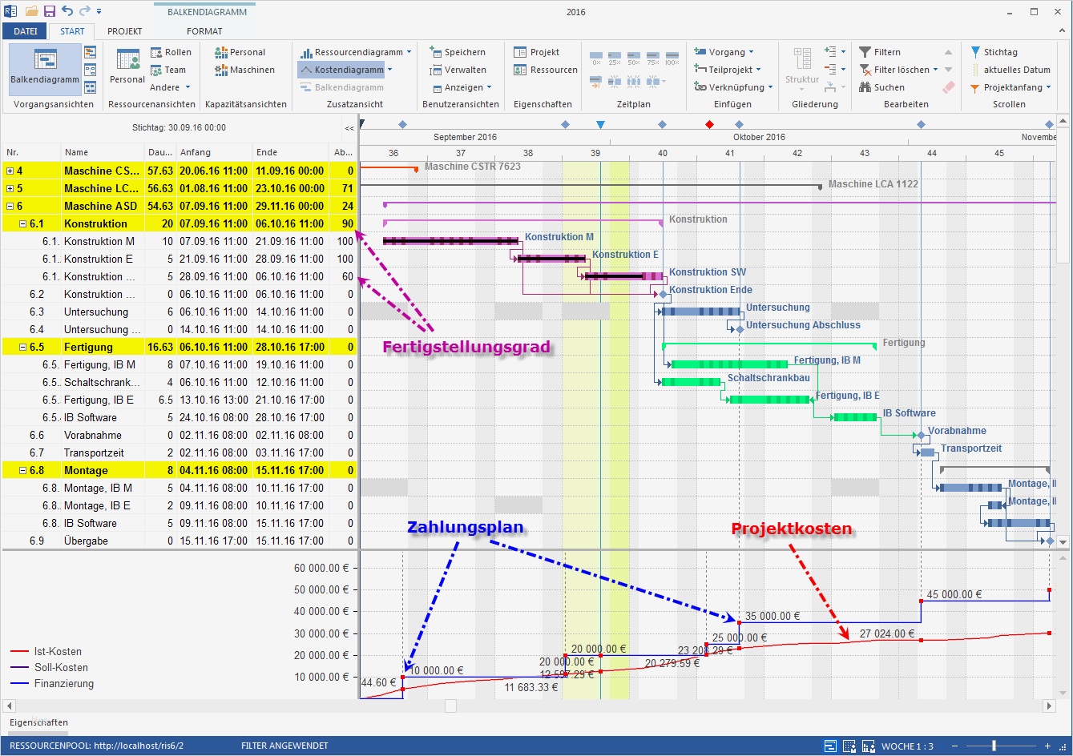The height and width of the screenshot is (756, 1073).
Task: Toggle the Ressourcendiagramm additional view
Action: pyautogui.click(x=351, y=52)
